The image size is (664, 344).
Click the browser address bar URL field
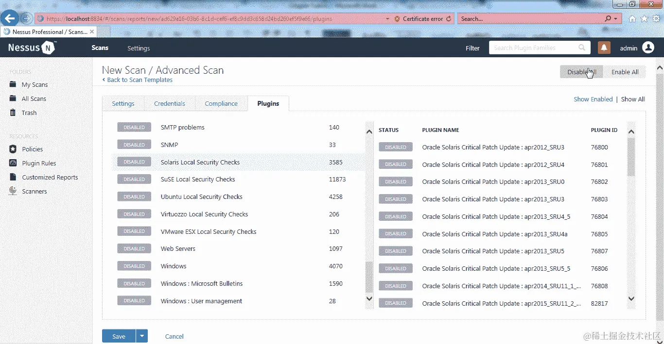point(210,19)
